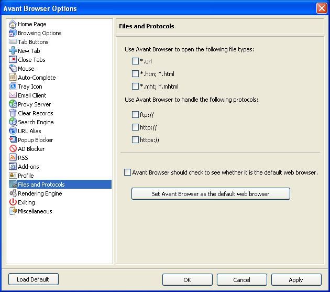Image resolution: width=330 pixels, height=292 pixels.
Task: Click the Cancel button
Action: point(242,280)
